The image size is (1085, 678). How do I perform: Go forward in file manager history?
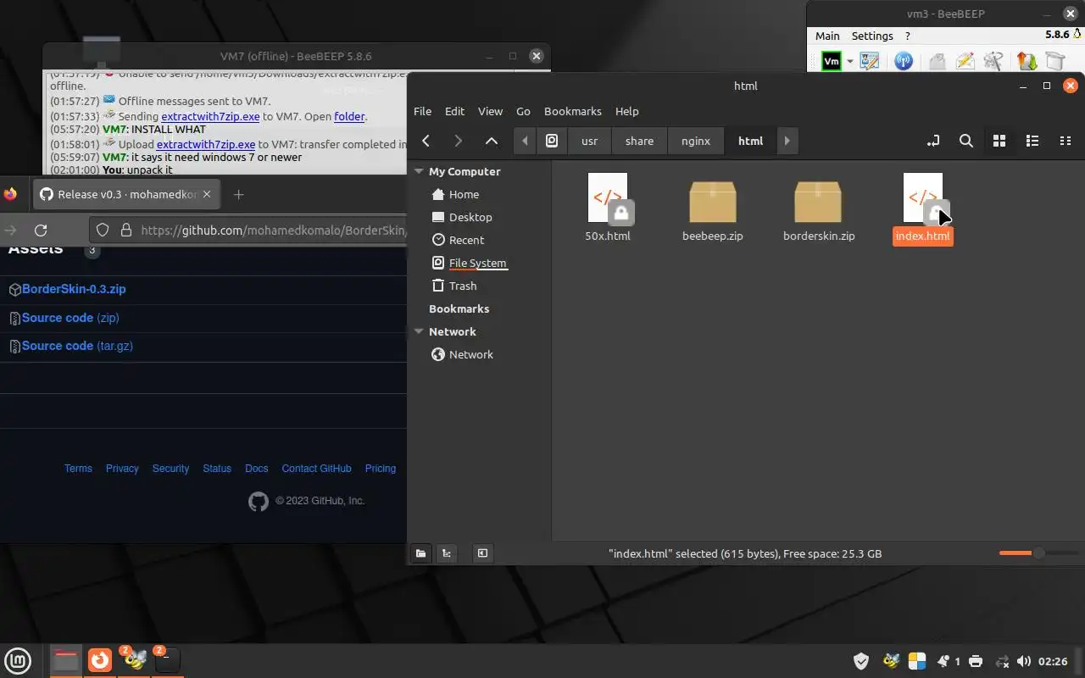[459, 141]
